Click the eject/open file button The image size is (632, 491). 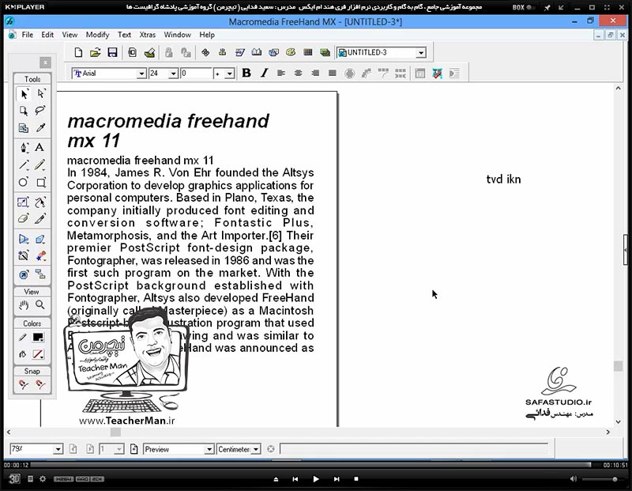tap(276, 479)
